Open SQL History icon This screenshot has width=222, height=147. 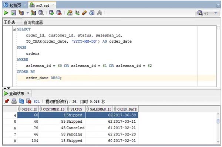(x=92, y=13)
